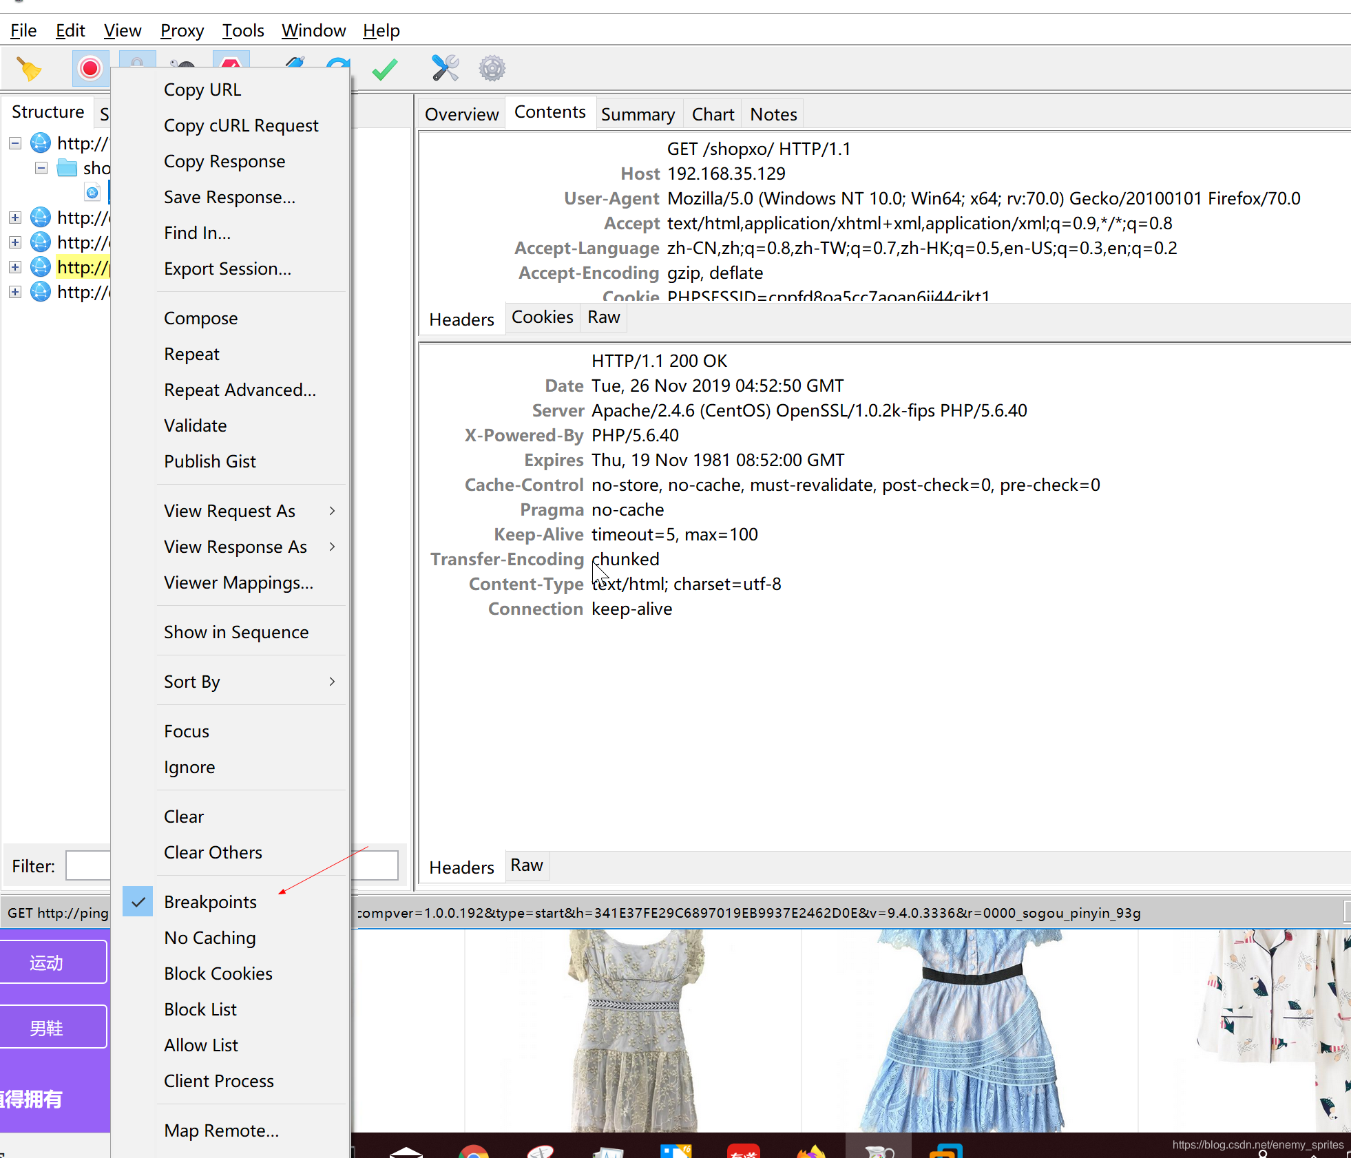Click the sho folder icon
The image size is (1351, 1158).
[x=67, y=168]
